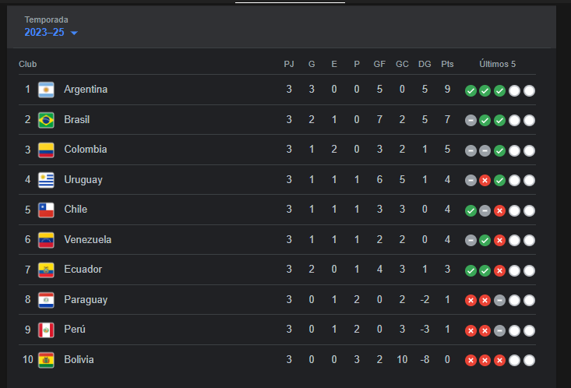571x388 pixels.
Task: Select the Ecuador team name
Action: (83, 270)
